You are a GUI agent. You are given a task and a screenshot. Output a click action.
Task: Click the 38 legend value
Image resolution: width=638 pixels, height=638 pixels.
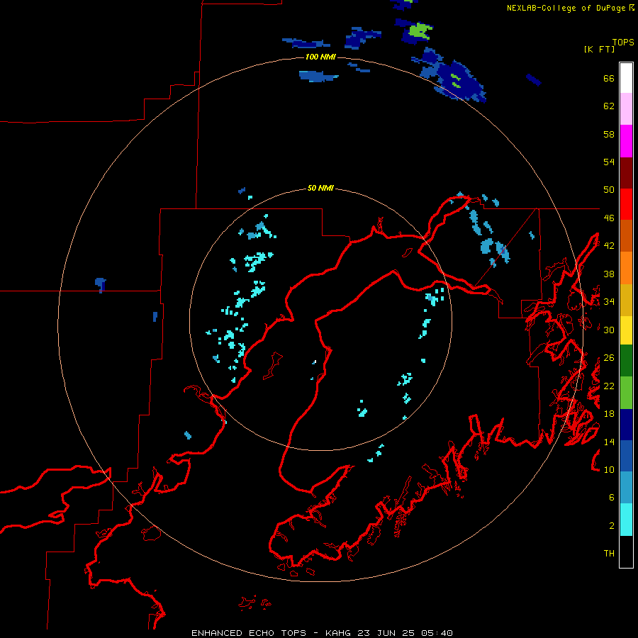pyautogui.click(x=609, y=274)
